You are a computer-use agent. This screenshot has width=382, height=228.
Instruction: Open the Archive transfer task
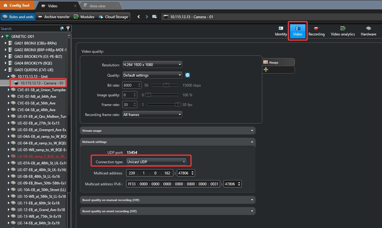point(54,17)
